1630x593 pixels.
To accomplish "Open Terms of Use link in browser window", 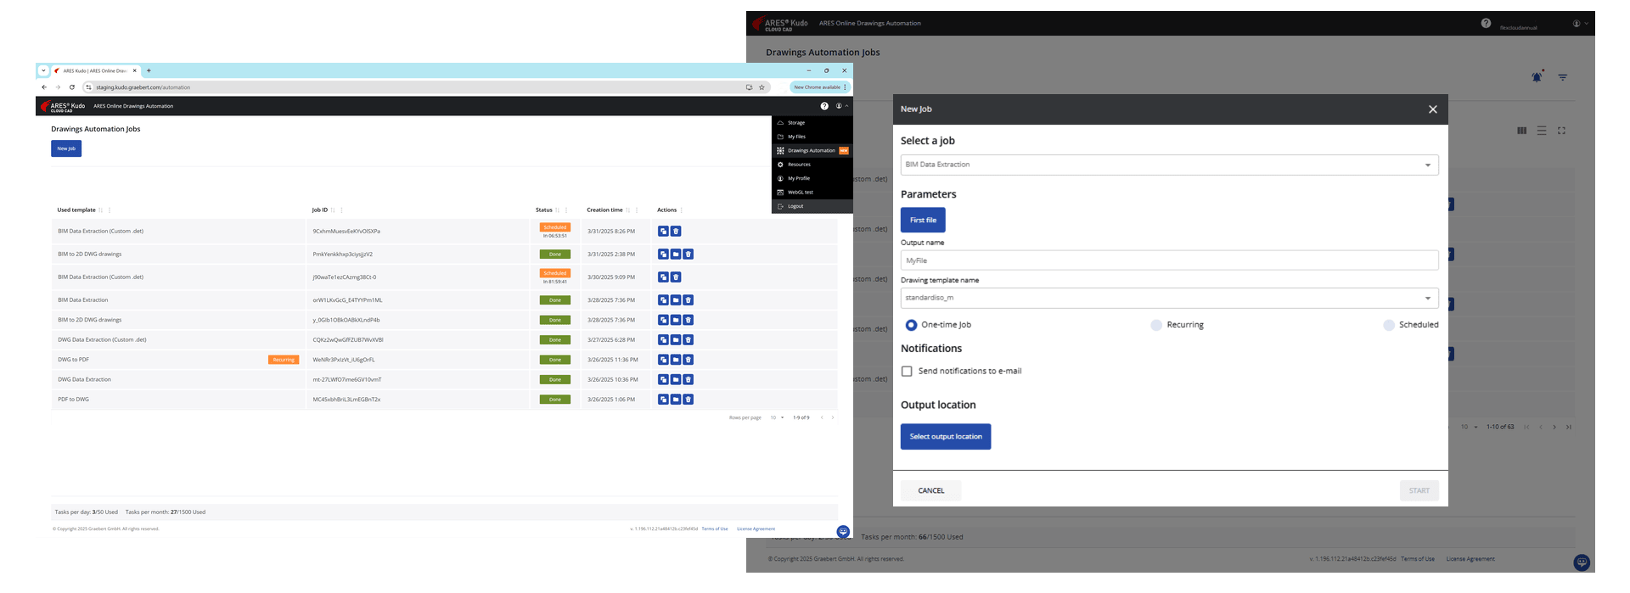I will tap(715, 529).
